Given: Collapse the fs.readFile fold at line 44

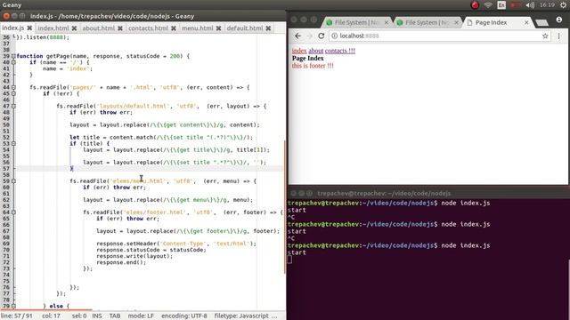Looking at the screenshot, I should click(x=13, y=87).
